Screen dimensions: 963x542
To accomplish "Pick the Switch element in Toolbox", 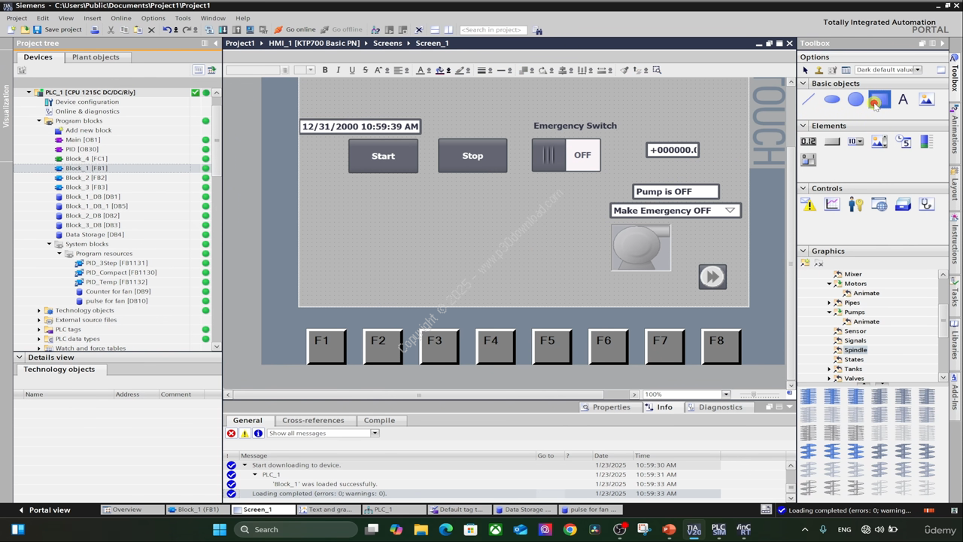I will pyautogui.click(x=808, y=160).
